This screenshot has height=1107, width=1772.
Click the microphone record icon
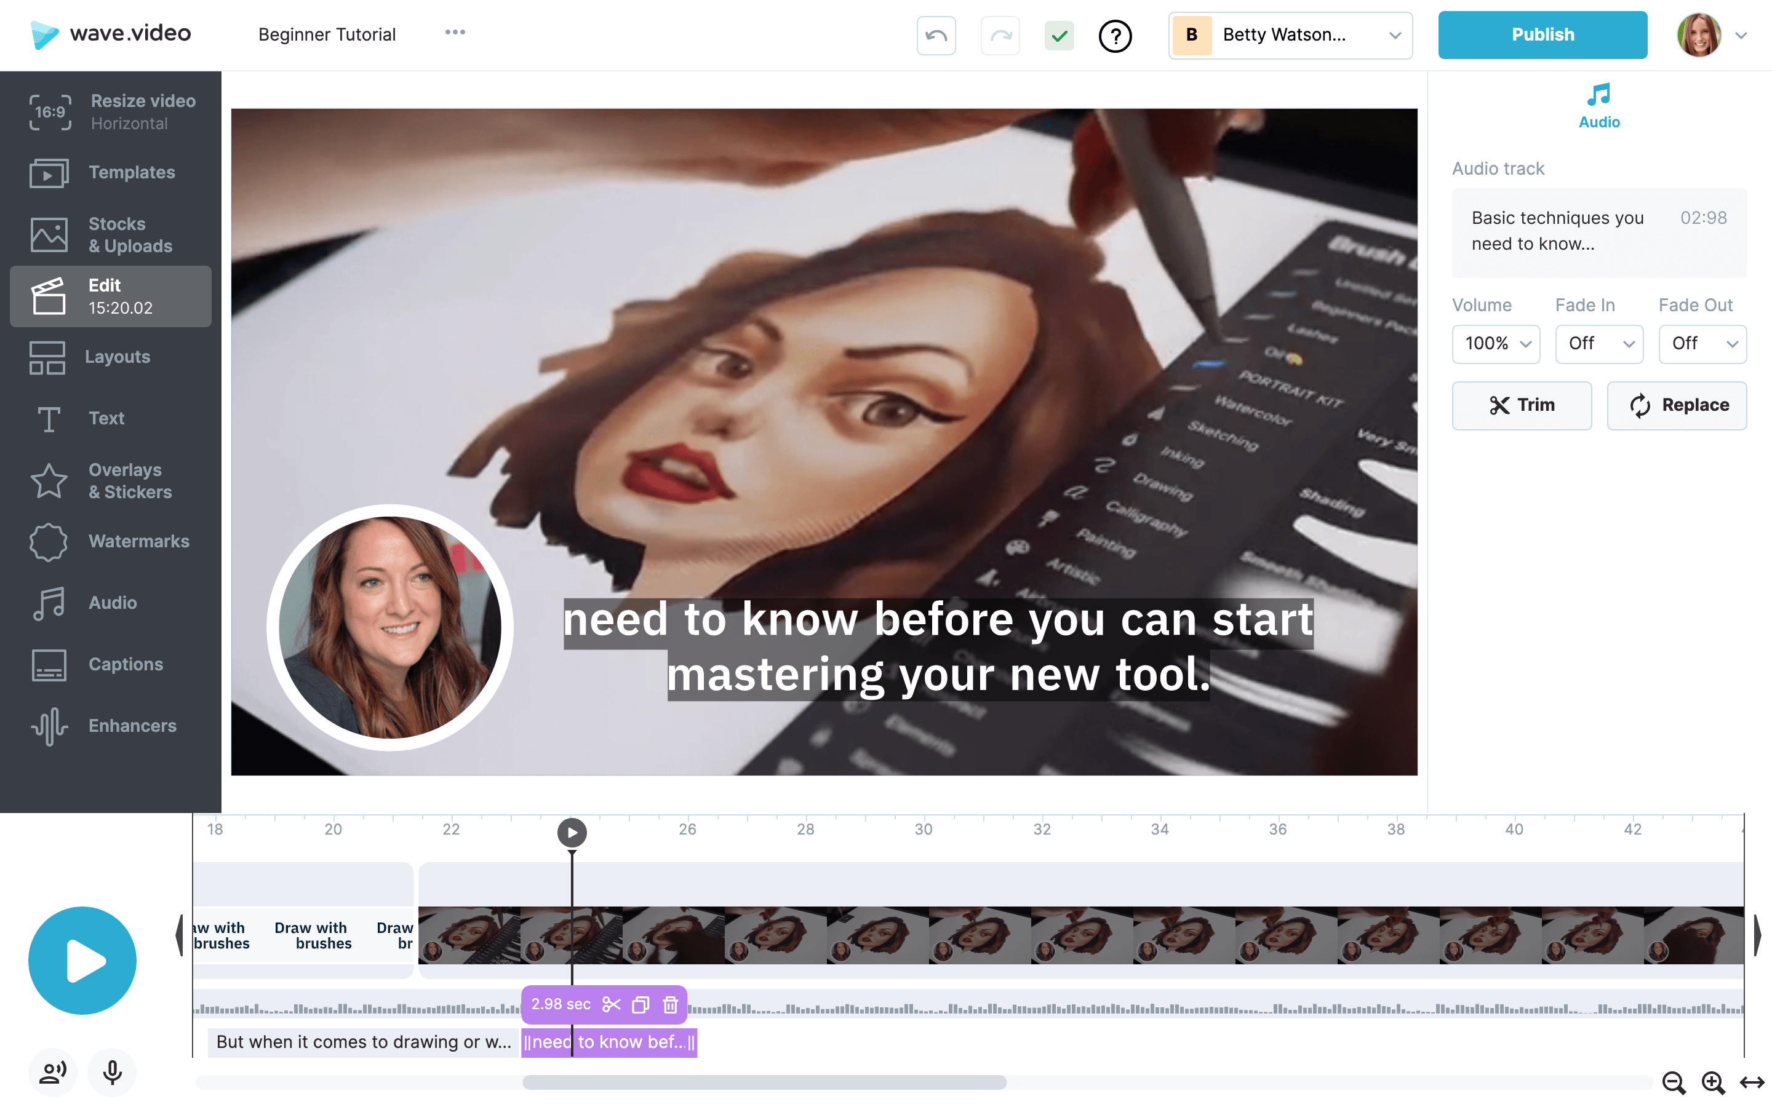[x=112, y=1073]
